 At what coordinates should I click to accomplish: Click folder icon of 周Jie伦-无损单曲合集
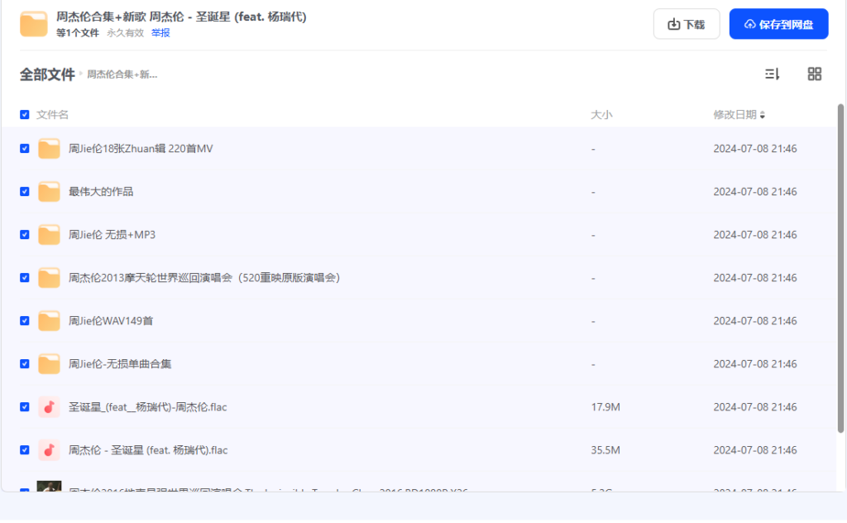(49, 363)
